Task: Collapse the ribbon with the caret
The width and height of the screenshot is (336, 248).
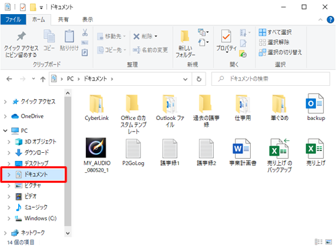Action: [x=321, y=19]
